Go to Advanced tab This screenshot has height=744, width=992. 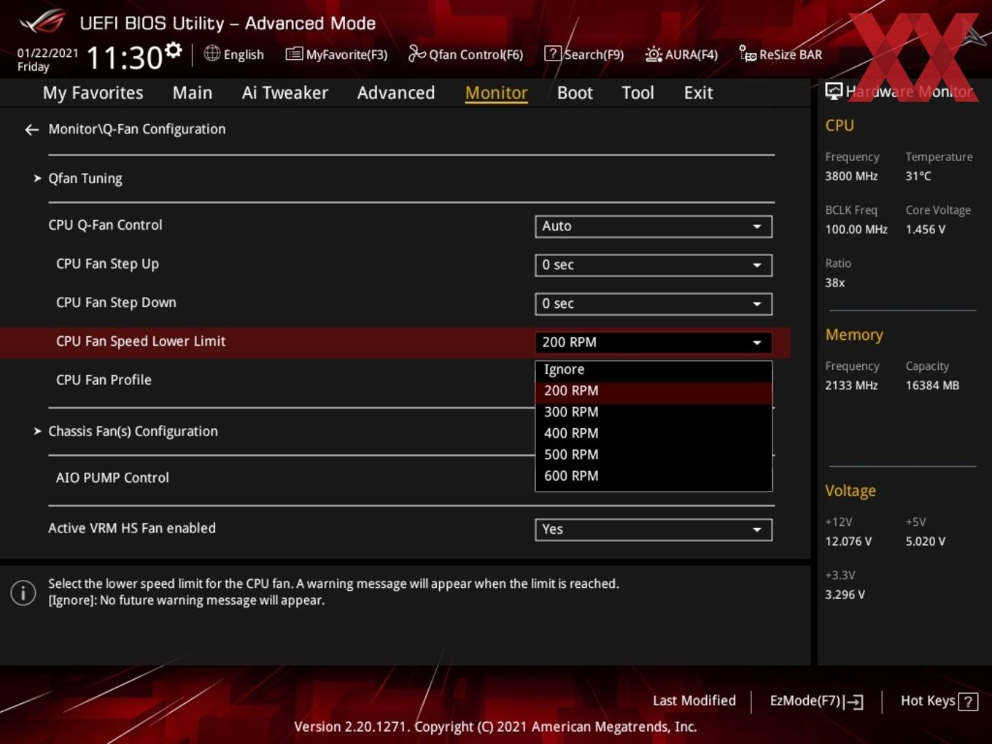click(x=396, y=93)
